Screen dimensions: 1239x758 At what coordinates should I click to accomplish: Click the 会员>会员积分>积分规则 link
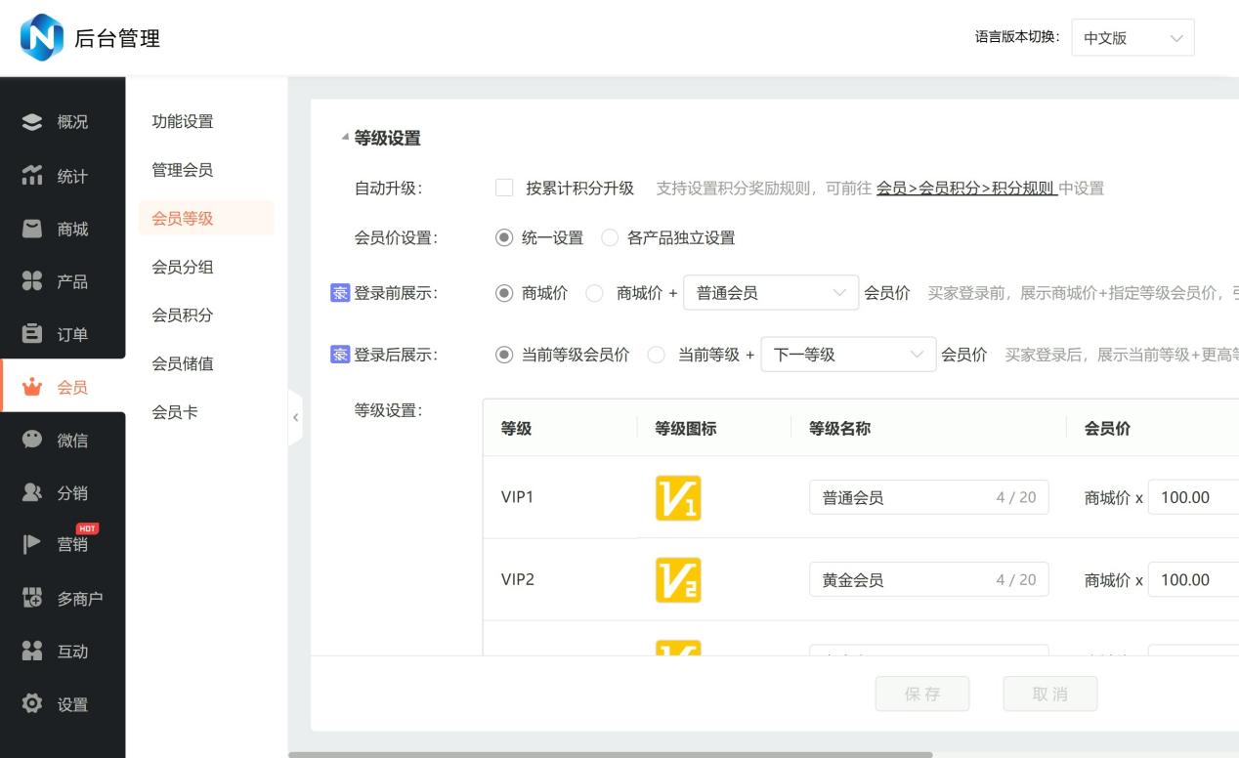[x=965, y=189]
